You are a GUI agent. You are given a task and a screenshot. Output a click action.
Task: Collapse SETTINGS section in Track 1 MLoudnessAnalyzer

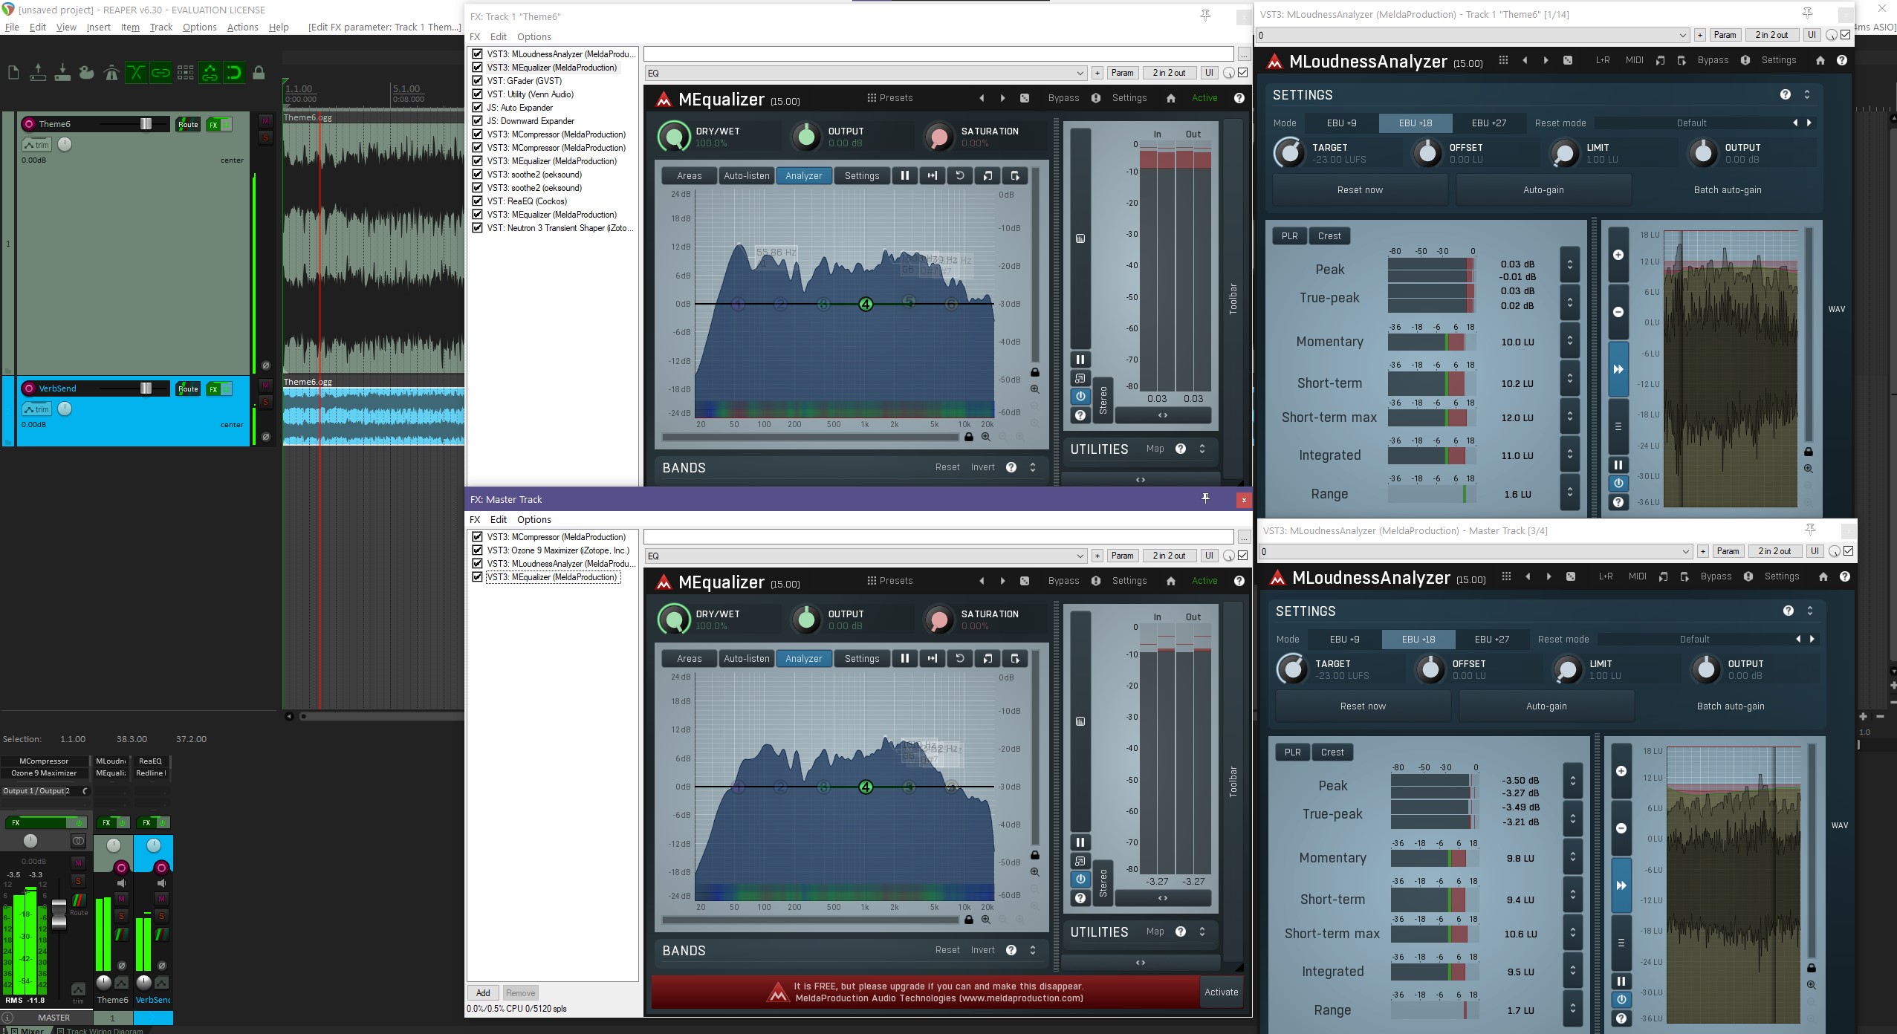click(1807, 94)
